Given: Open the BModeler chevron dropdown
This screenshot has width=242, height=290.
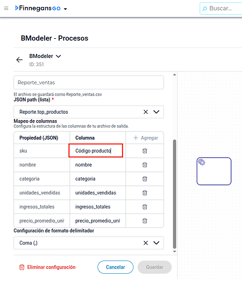Looking at the screenshot, I should [x=58, y=56].
